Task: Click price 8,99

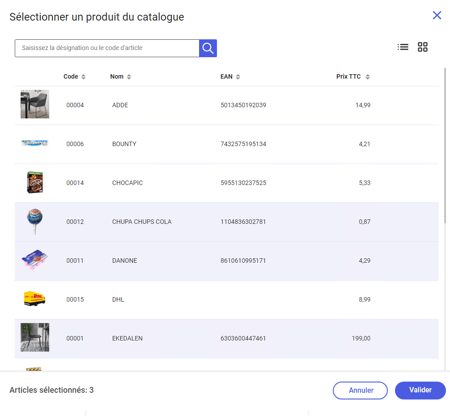Action: 365,299
